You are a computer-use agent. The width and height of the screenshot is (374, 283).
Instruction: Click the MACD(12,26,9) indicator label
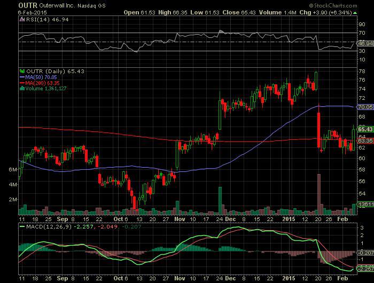tap(49, 226)
